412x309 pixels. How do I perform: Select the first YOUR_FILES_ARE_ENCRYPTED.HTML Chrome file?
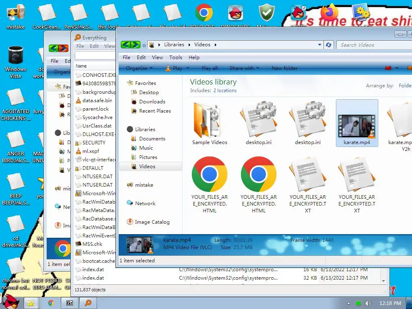pos(209,185)
